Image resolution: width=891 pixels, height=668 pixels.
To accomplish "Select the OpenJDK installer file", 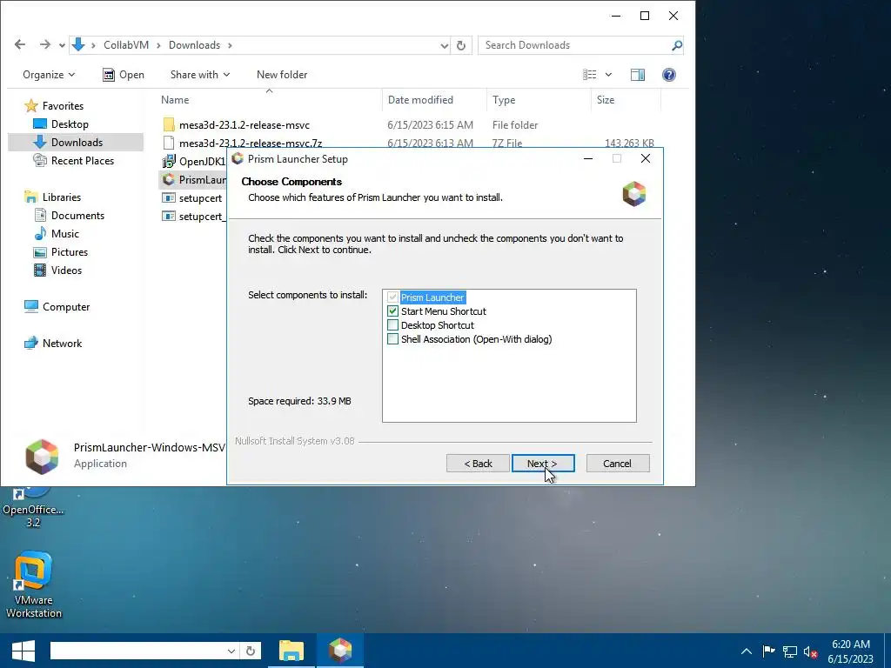I will (x=194, y=161).
